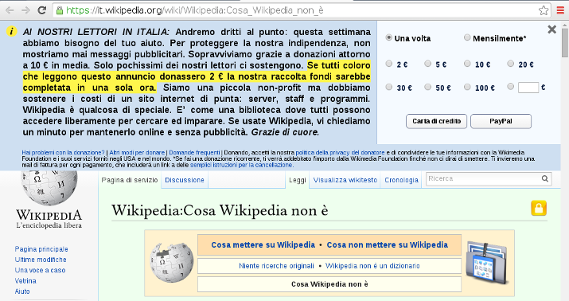Screen dimensions: 569x301
Task: Click the page vertical scrollbar thumb
Action: point(565,42)
